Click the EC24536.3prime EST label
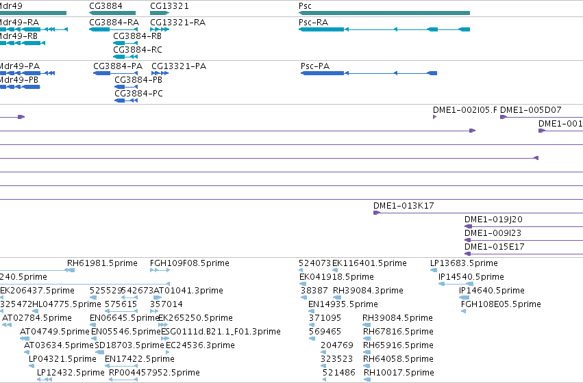Screen dimensions: 583x383 tap(200, 345)
